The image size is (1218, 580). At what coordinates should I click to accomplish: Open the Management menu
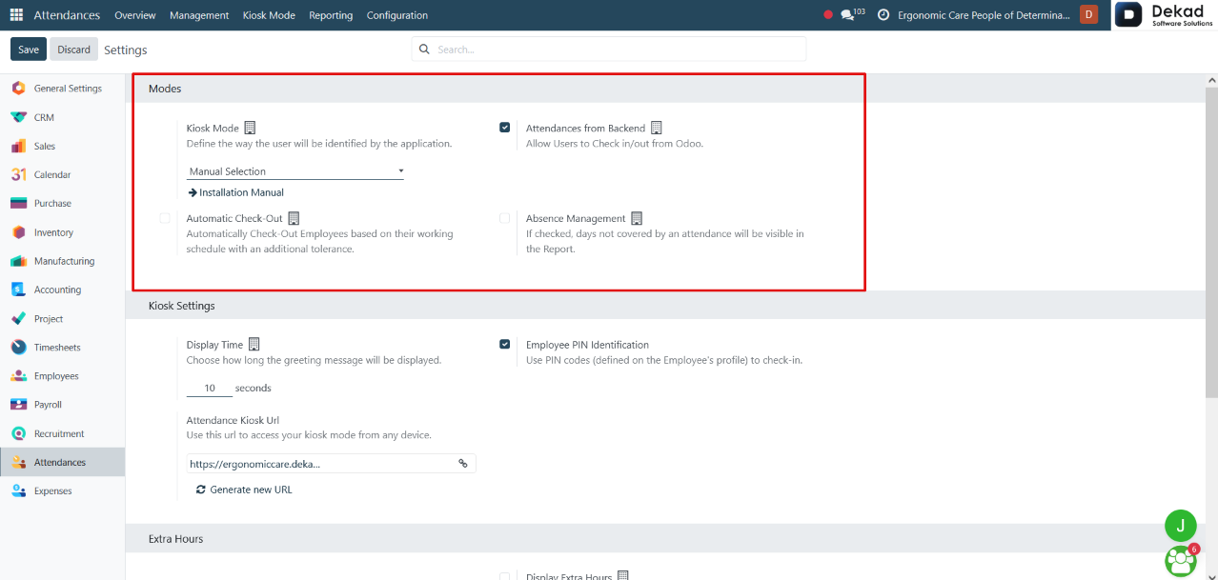[199, 15]
